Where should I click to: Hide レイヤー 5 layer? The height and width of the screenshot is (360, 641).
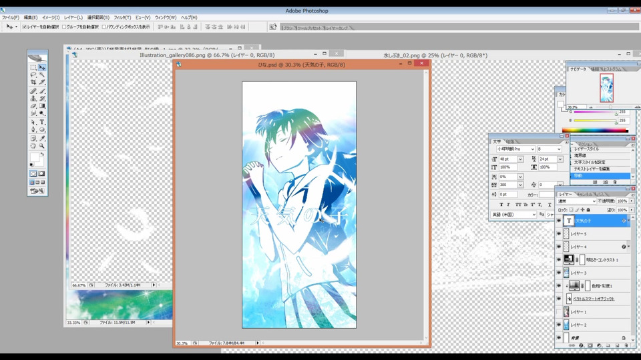[x=559, y=234]
